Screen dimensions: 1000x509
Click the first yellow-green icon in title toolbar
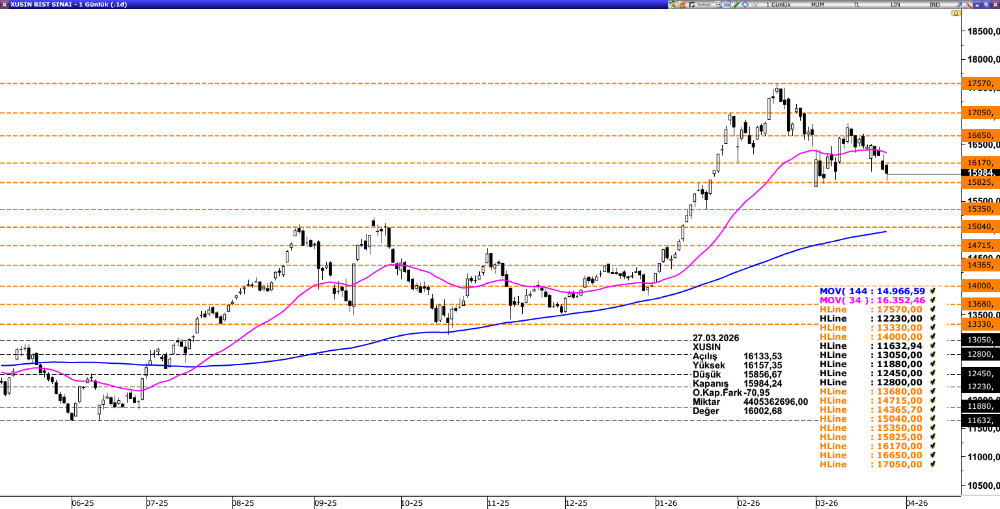click(673, 5)
